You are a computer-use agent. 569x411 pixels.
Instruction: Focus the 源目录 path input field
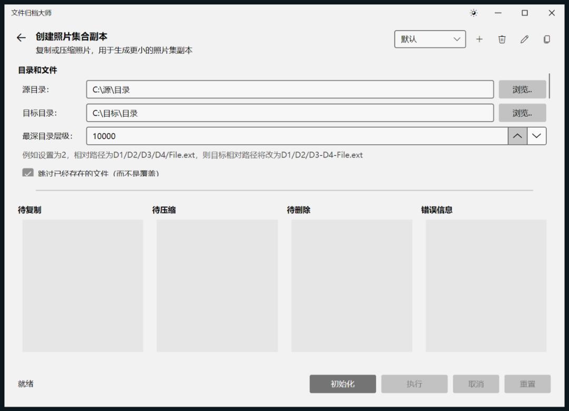[x=290, y=89]
